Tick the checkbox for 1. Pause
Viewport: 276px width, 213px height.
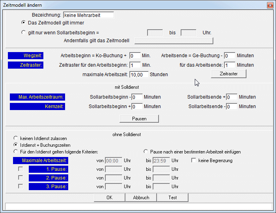21,169
